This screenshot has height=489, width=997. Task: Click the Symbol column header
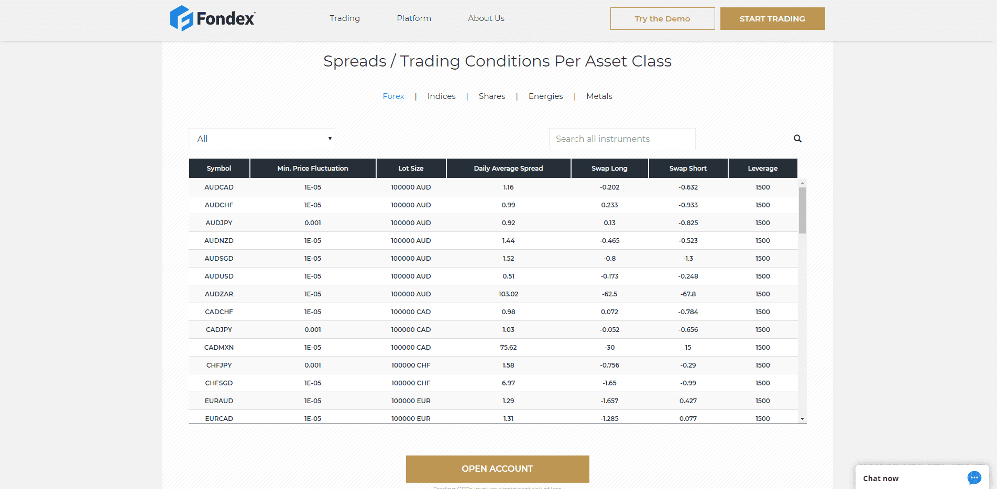point(218,168)
